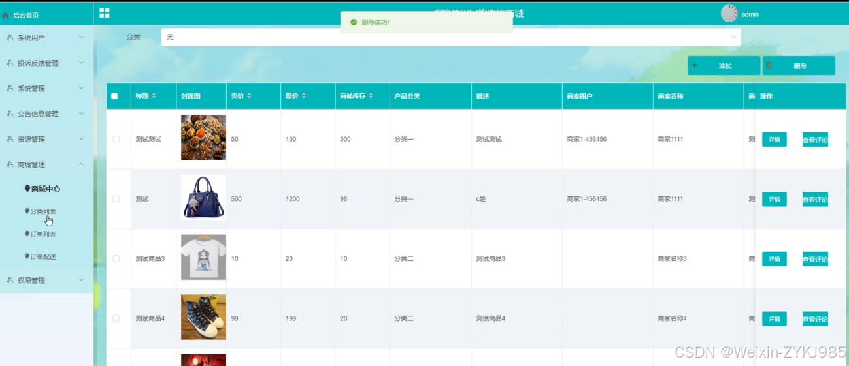Click the pin icon beside 订单配送

[x=27, y=256]
